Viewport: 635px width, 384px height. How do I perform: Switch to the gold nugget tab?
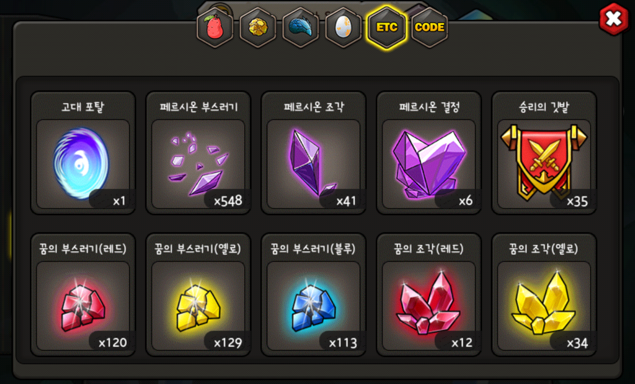tap(258, 28)
